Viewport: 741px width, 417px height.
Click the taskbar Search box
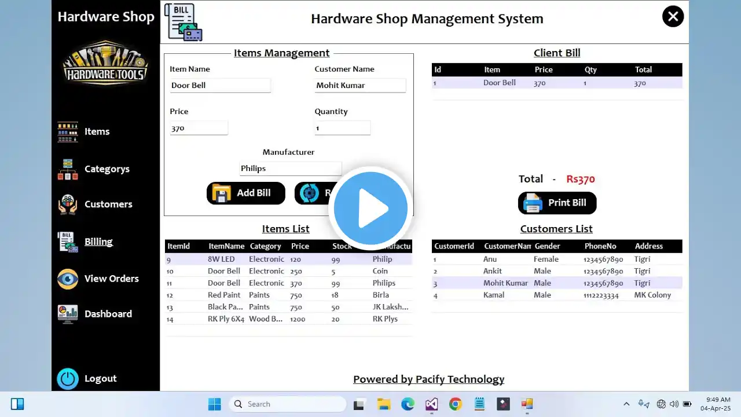(x=287, y=404)
